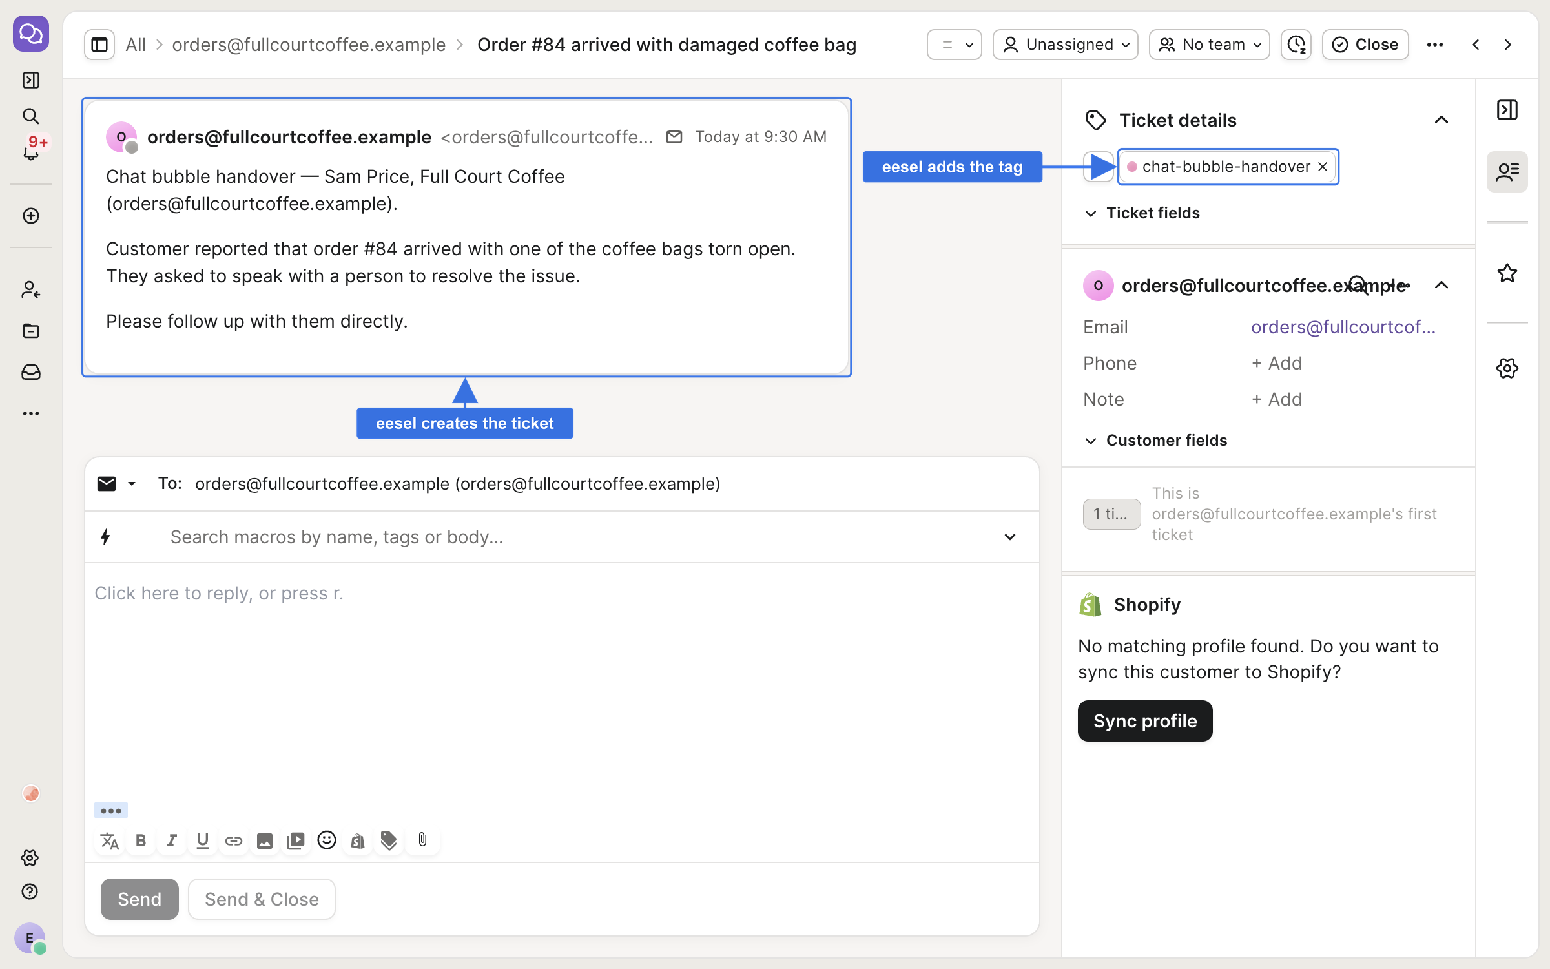Open the customer email link in sidebar
Viewport: 1550px width, 969px height.
coord(1343,327)
